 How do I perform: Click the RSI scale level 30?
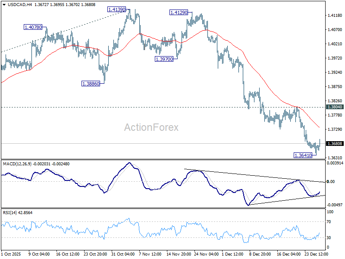pos(329,238)
